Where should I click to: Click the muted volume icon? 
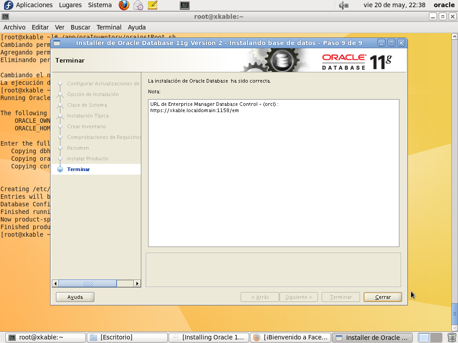343,5
